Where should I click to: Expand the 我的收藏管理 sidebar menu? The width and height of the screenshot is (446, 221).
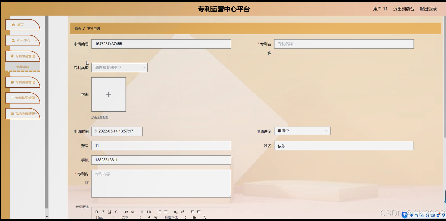pyautogui.click(x=23, y=114)
